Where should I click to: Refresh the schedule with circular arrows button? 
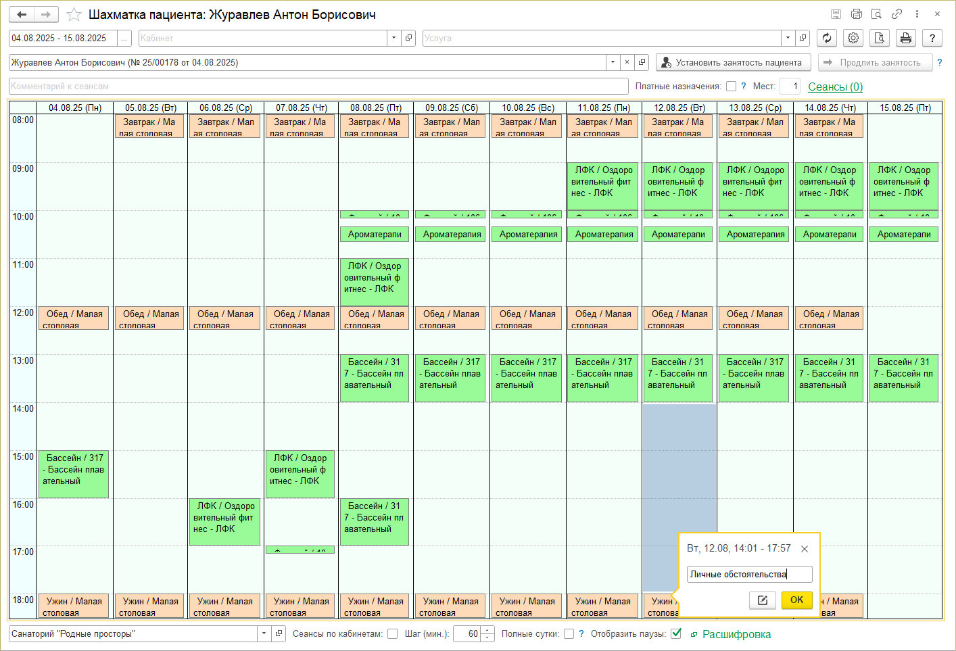pyautogui.click(x=827, y=38)
